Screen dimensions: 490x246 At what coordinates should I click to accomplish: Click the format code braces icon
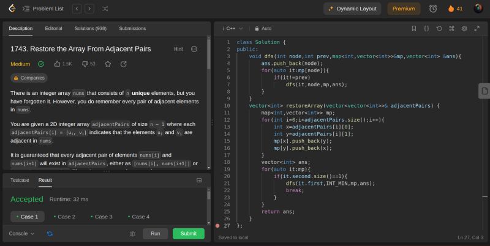426,28
